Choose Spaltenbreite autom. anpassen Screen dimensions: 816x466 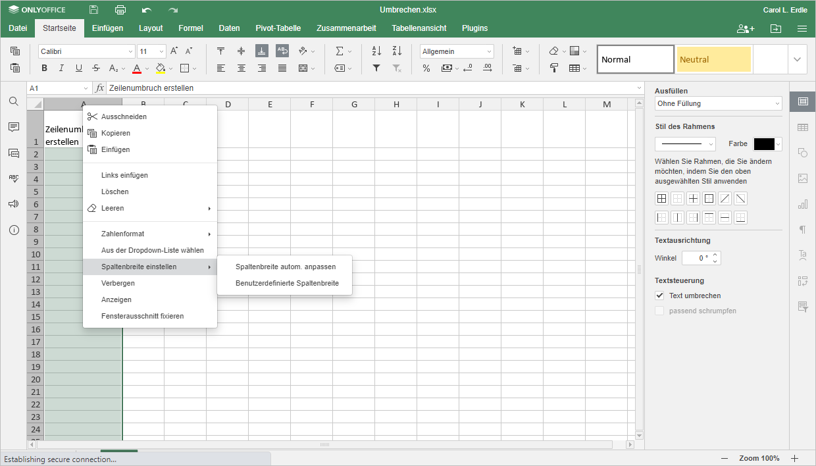tap(286, 267)
